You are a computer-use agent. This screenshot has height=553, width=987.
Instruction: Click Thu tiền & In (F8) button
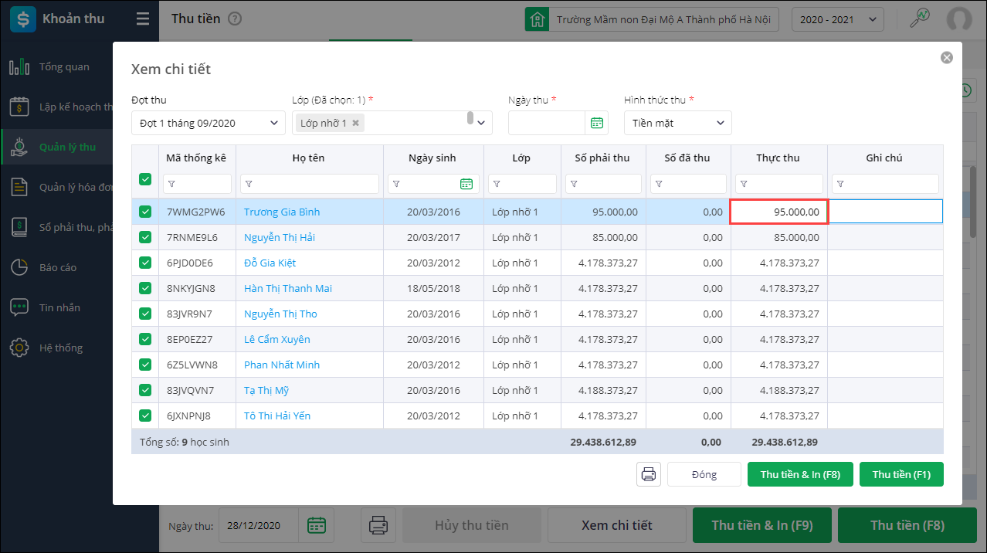[x=800, y=474]
